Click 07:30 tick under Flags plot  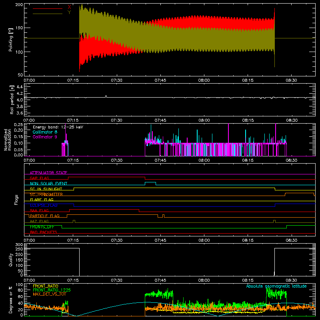point(116,240)
